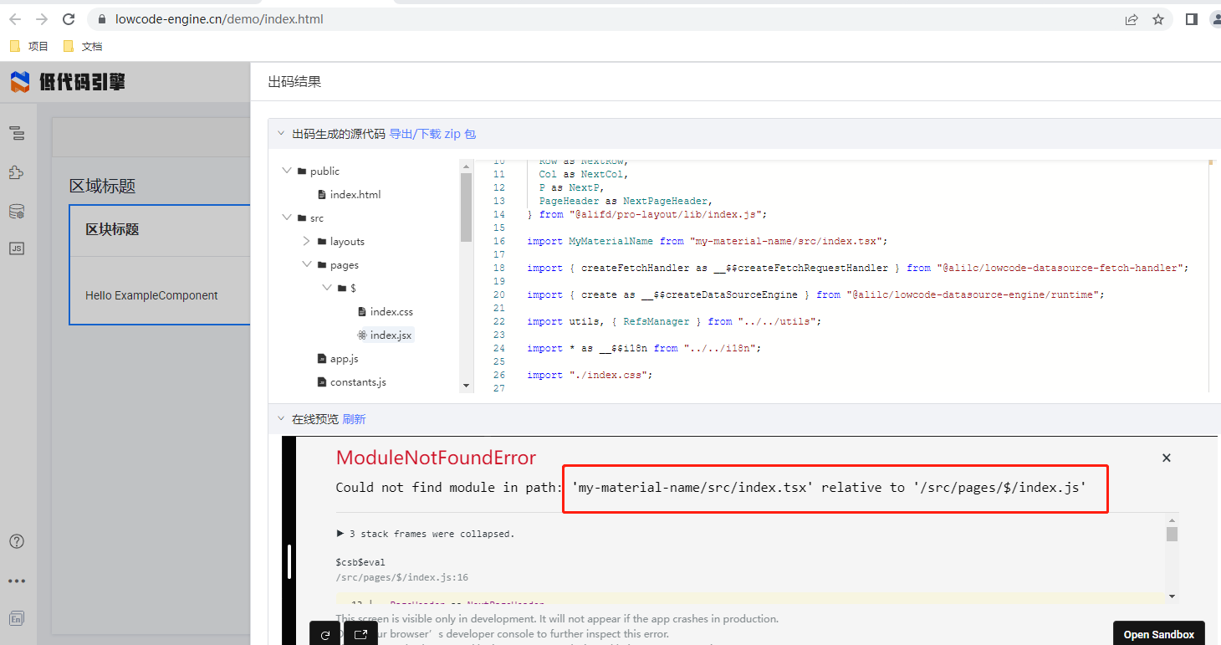Open the more options ellipsis icon
Screen dimensions: 1221x645
coord(17,581)
